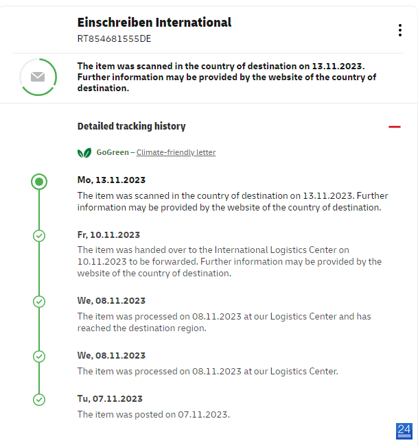The image size is (418, 445).
Task: Open the three-dot options menu
Action: tap(400, 30)
